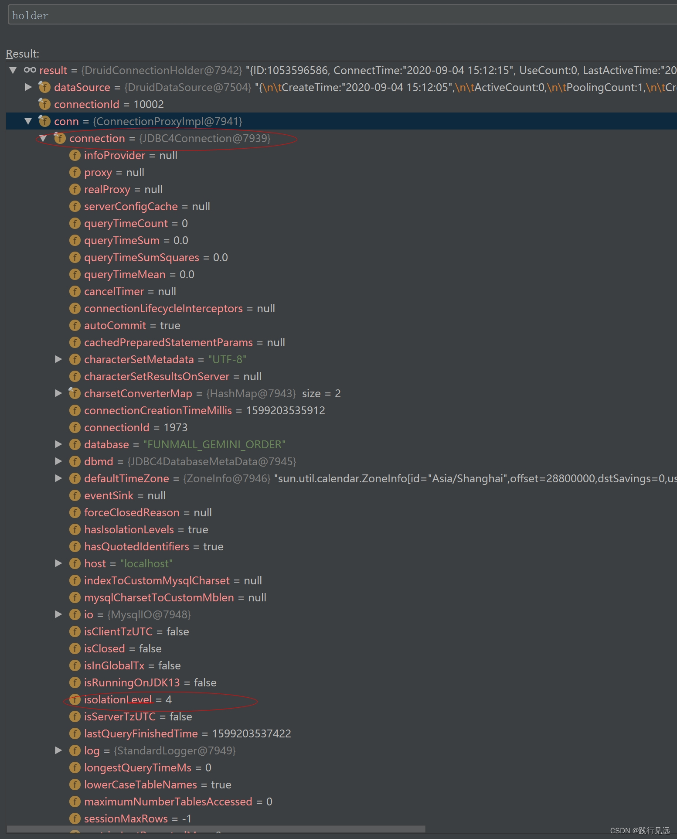Viewport: 677px width, 839px height.
Task: Click the field icon of conn
Action: coord(44,121)
